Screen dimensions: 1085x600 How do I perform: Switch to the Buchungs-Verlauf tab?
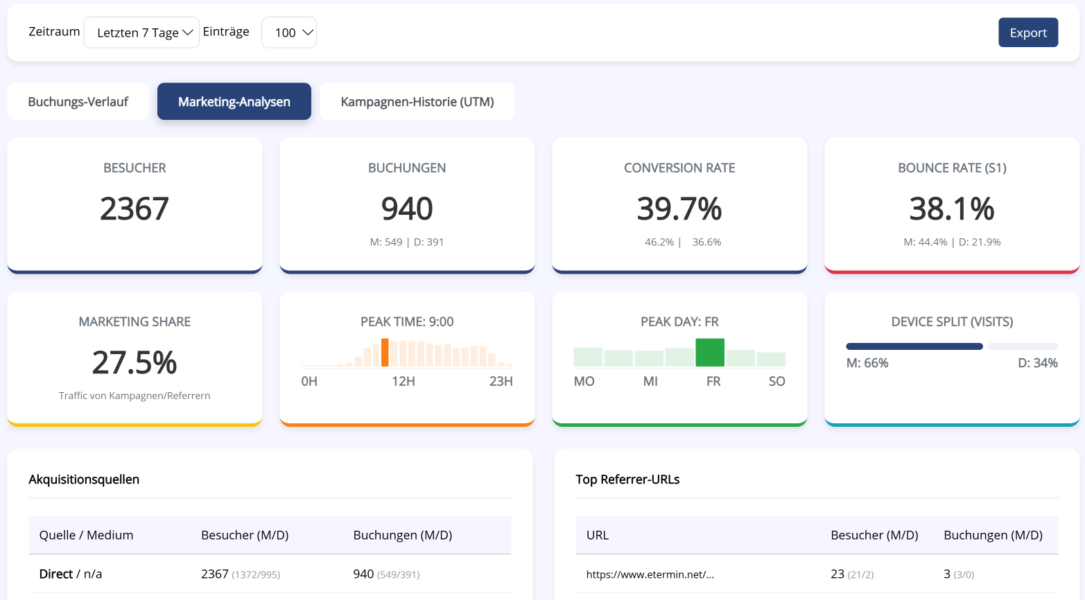click(x=77, y=100)
